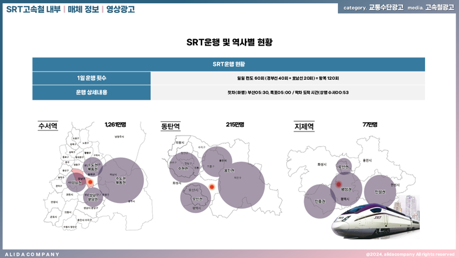The height and width of the screenshot is (258, 459).
Task: Click the '영상광고' header label
Action: tap(120, 10)
